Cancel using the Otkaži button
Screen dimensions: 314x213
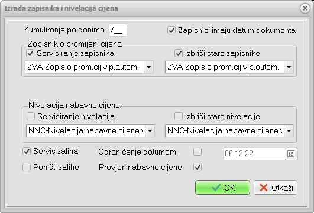276,188
